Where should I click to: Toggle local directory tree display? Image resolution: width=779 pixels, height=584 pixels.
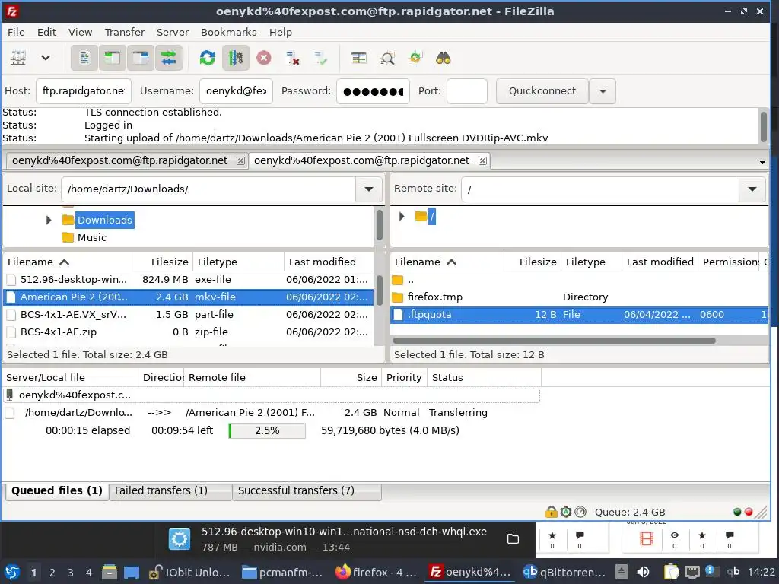pyautogui.click(x=113, y=58)
